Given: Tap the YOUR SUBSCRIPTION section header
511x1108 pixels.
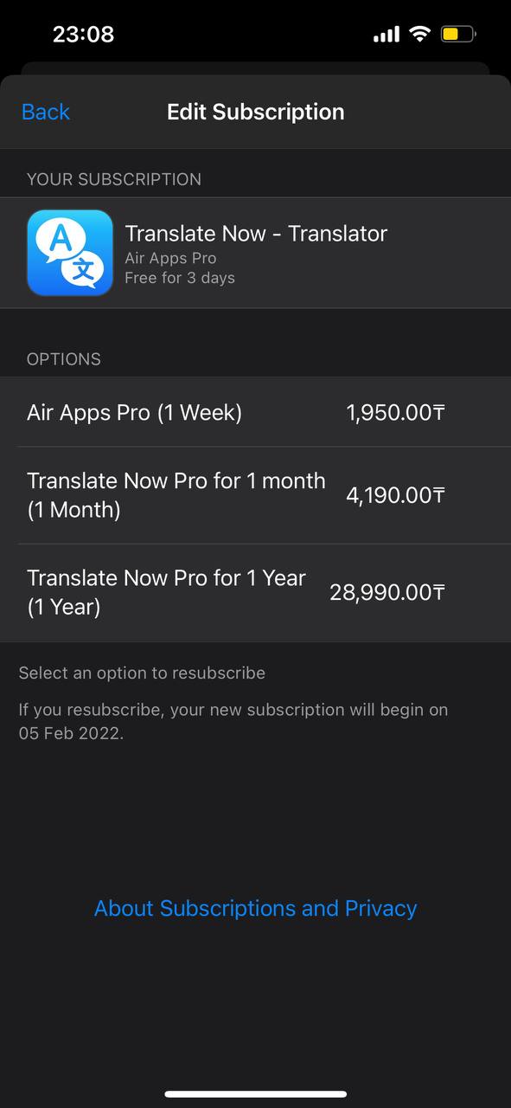Looking at the screenshot, I should coord(114,179).
